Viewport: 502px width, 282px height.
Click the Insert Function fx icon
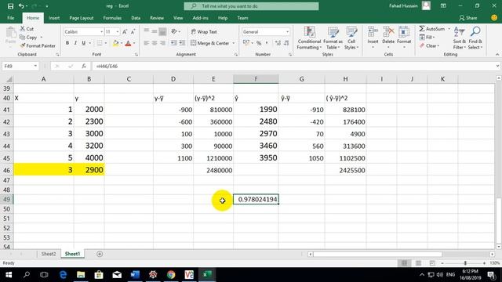[84, 66]
